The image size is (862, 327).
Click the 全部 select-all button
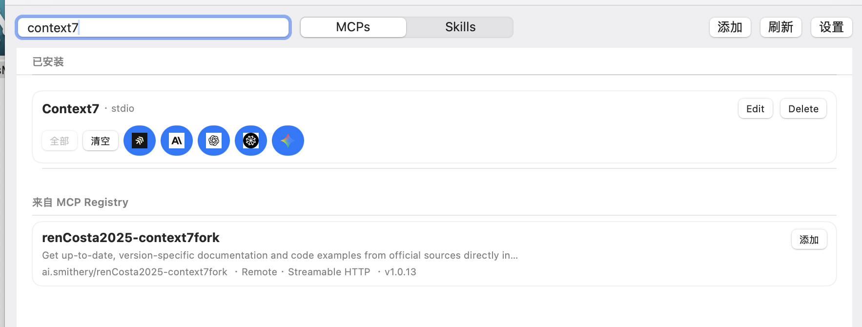coord(60,141)
